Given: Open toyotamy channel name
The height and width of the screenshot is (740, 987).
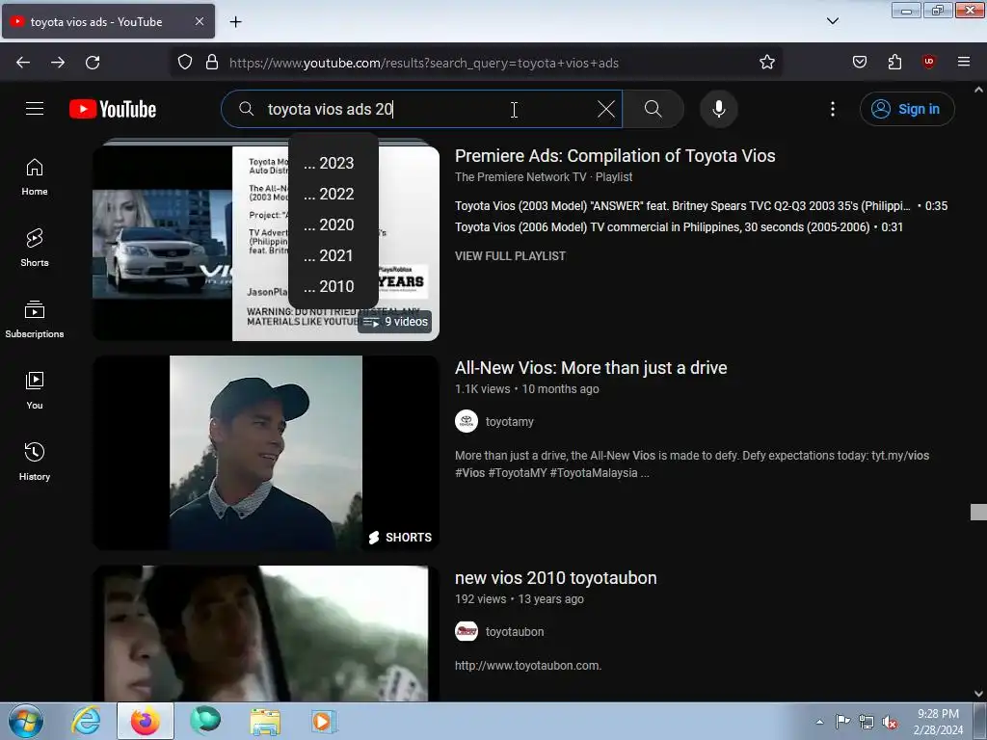Looking at the screenshot, I should (509, 422).
